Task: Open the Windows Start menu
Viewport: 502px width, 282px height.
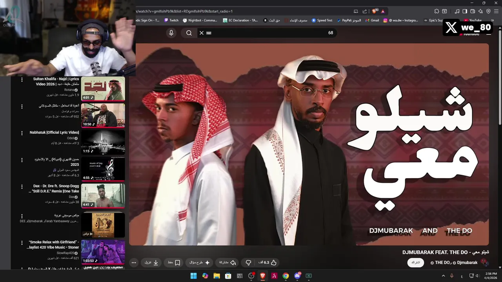Action: coord(194,276)
